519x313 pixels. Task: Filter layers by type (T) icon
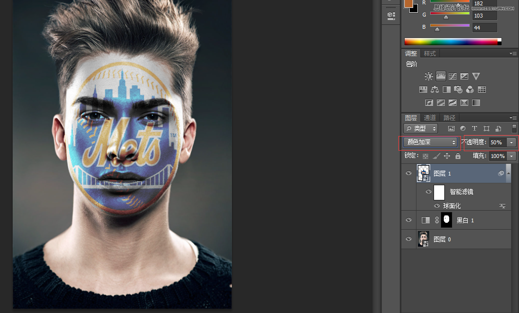474,129
